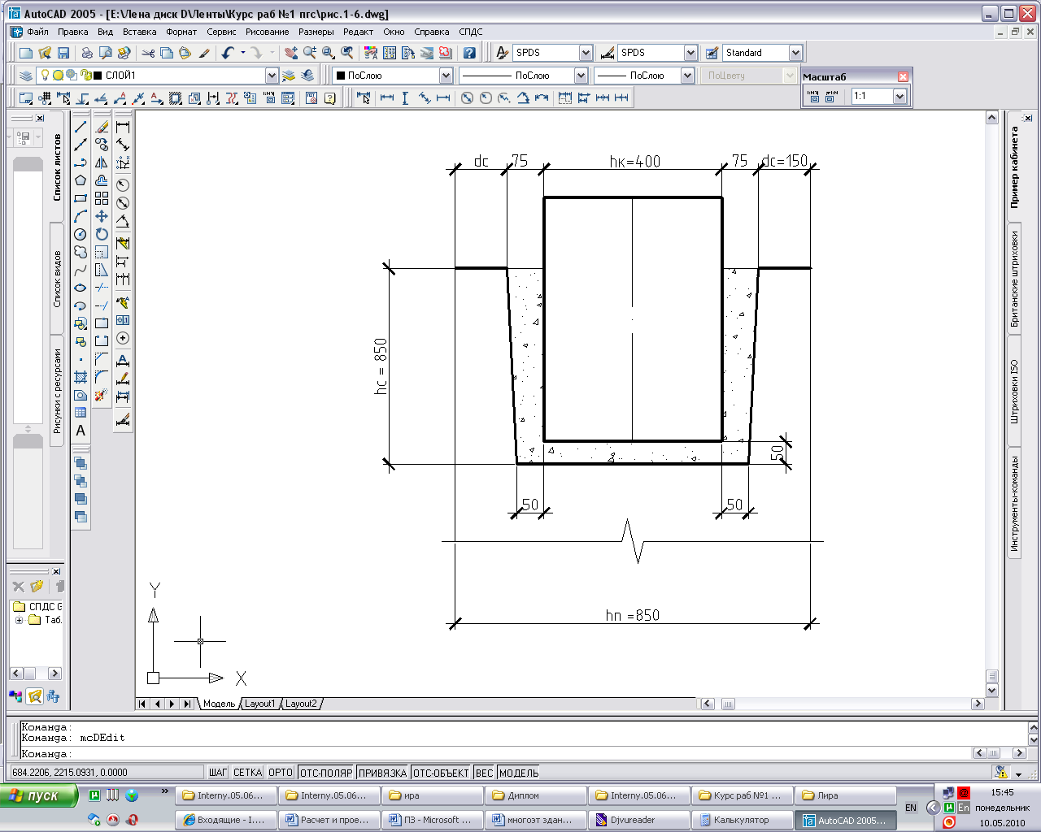Disable ПРИВЯЗКА object snap
Image resolution: width=1041 pixels, height=832 pixels.
[x=382, y=773]
